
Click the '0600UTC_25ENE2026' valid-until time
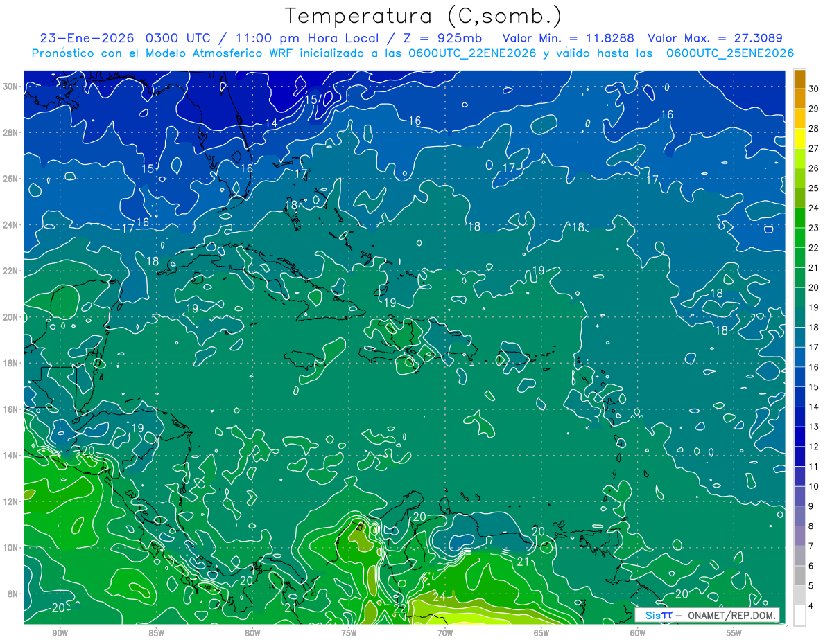click(730, 53)
